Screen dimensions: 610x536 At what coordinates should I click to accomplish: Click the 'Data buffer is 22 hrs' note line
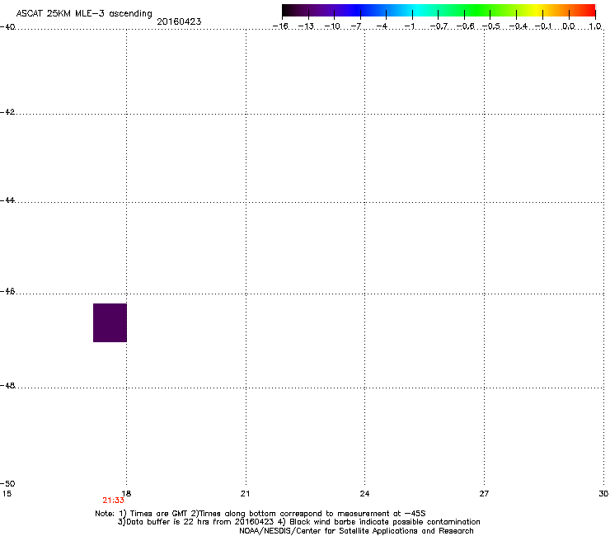(x=298, y=522)
